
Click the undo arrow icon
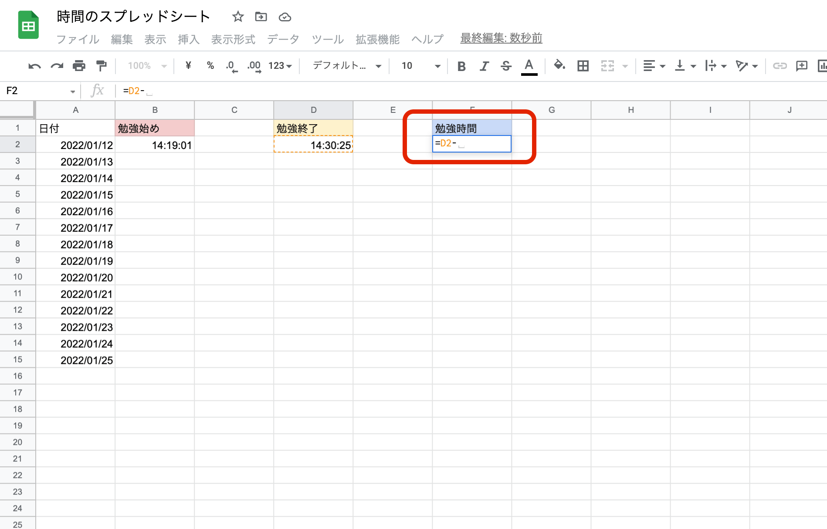34,66
